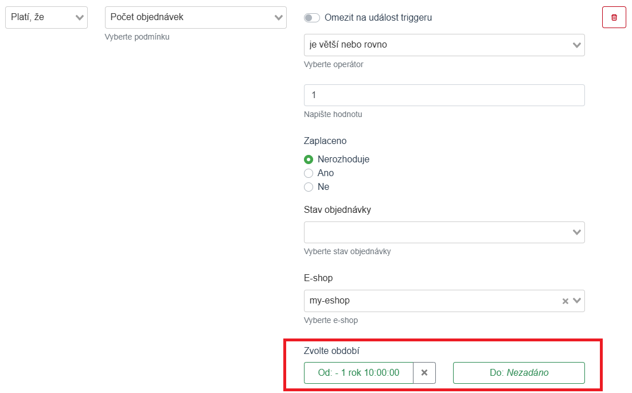Open the je větší nebo rovno operator dropdown
Image resolution: width=632 pixels, height=393 pixels.
444,45
